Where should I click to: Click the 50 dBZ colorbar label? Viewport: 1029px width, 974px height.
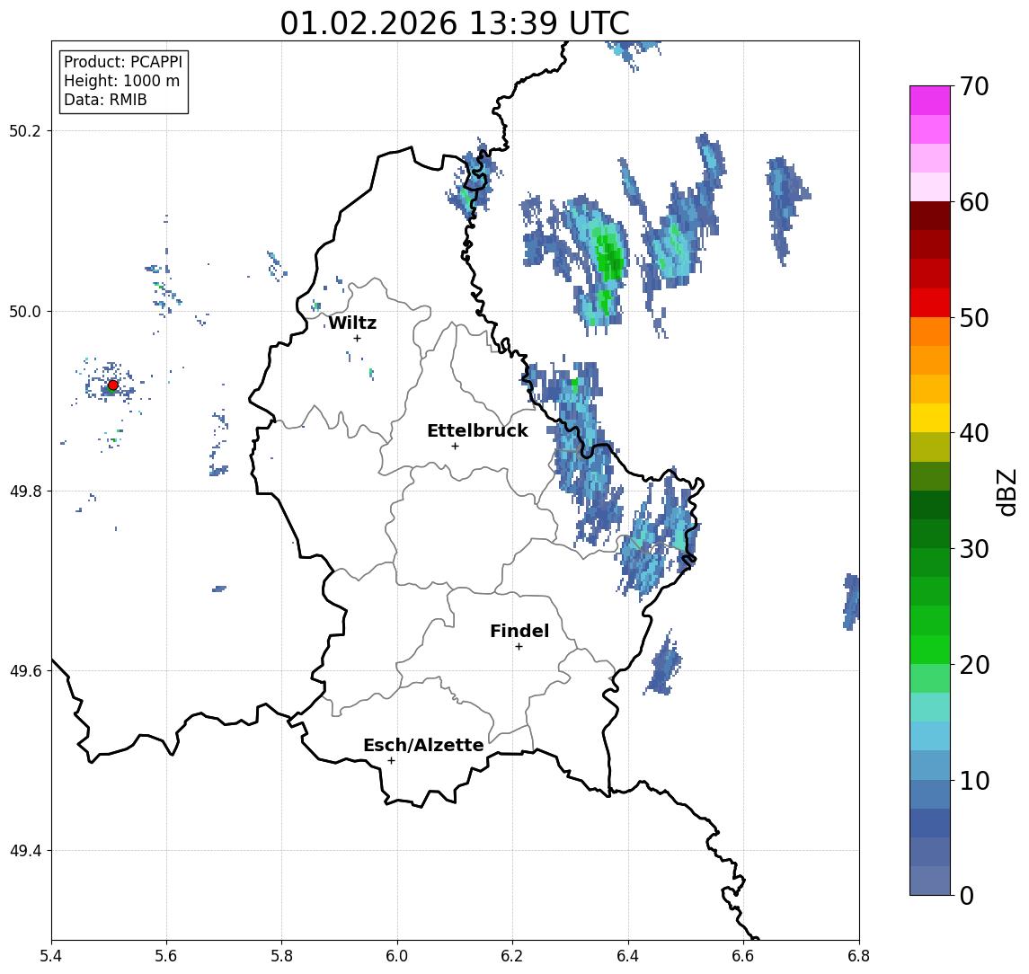coord(974,318)
